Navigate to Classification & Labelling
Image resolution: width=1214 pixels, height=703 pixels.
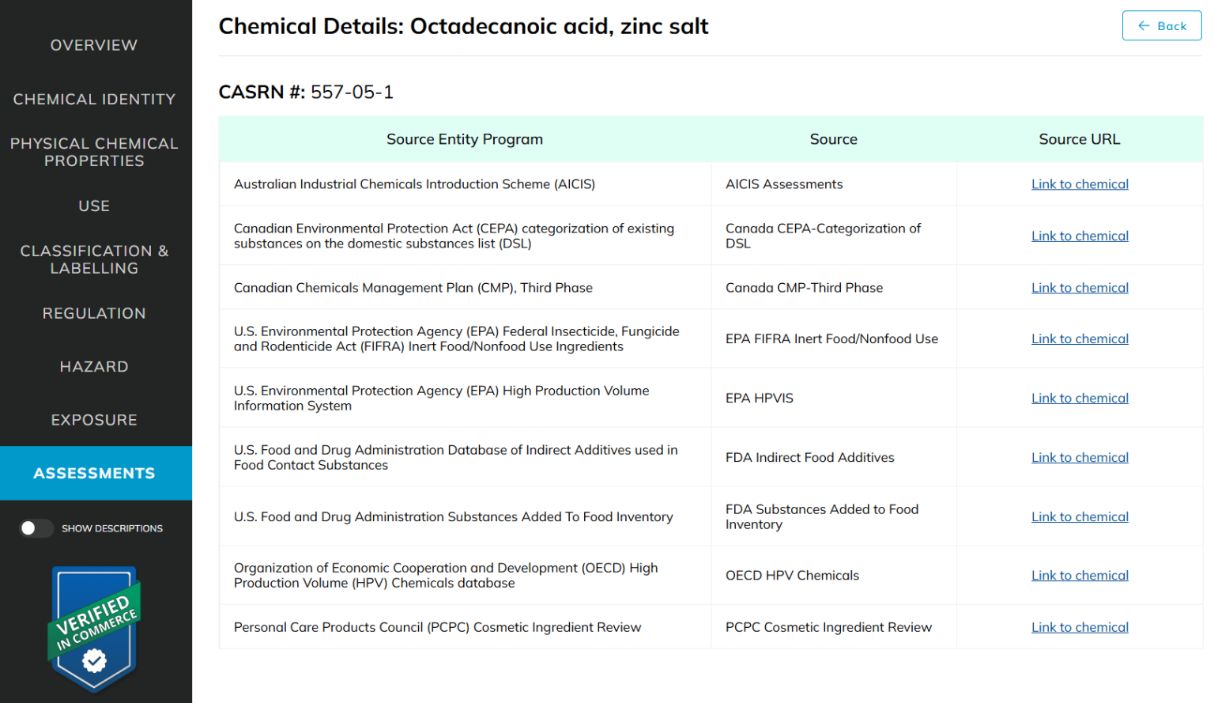pos(94,259)
